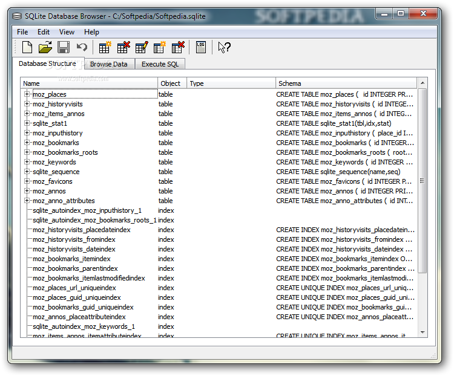Viewport: 454px width, 376px height.
Task: Expand the sqlite_sequence table node
Action: pyautogui.click(x=27, y=172)
